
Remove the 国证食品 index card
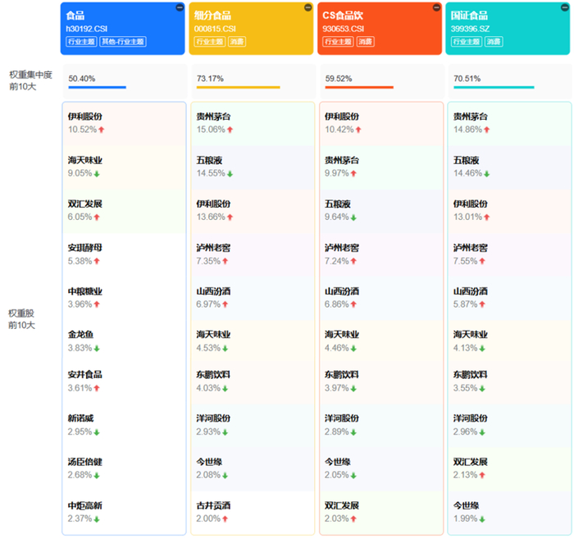coord(565,7)
